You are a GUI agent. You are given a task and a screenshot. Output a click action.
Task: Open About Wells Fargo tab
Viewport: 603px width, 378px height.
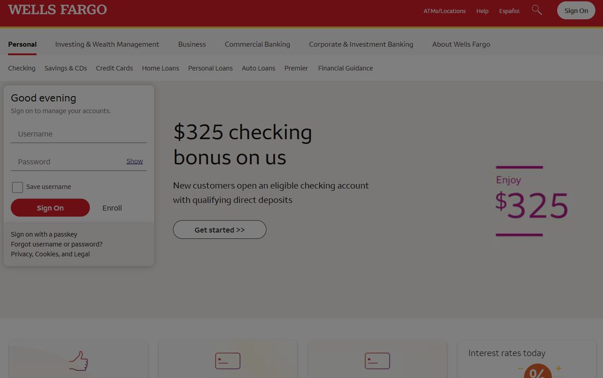461,44
